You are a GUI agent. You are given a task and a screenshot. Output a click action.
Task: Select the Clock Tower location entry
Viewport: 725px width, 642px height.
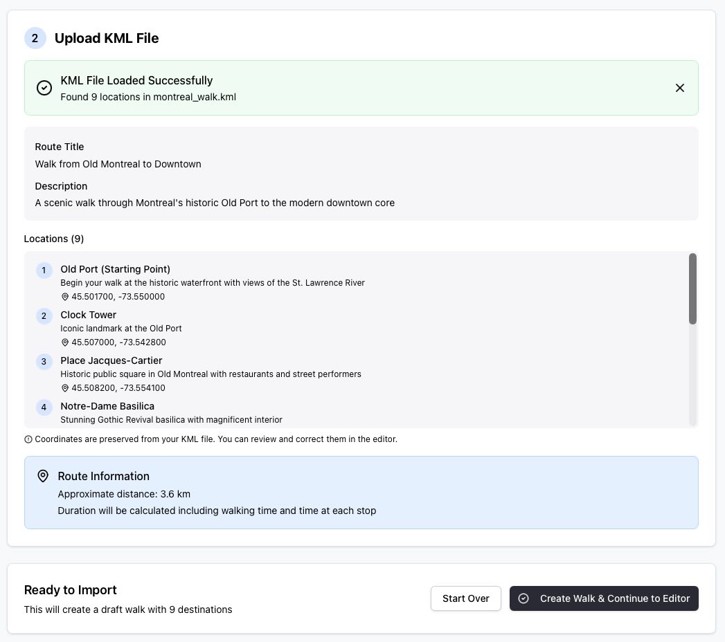(88, 315)
